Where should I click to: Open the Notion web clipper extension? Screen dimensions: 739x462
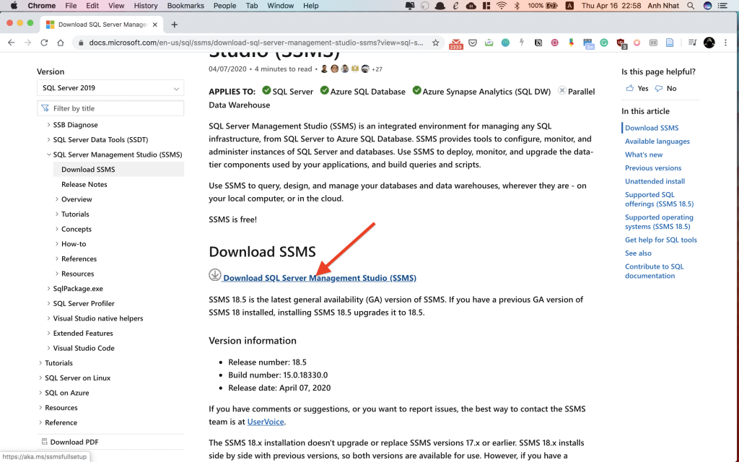coord(538,43)
